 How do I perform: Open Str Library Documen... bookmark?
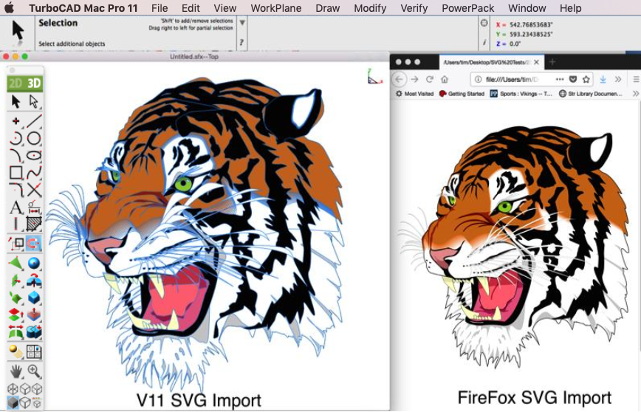[x=590, y=94]
